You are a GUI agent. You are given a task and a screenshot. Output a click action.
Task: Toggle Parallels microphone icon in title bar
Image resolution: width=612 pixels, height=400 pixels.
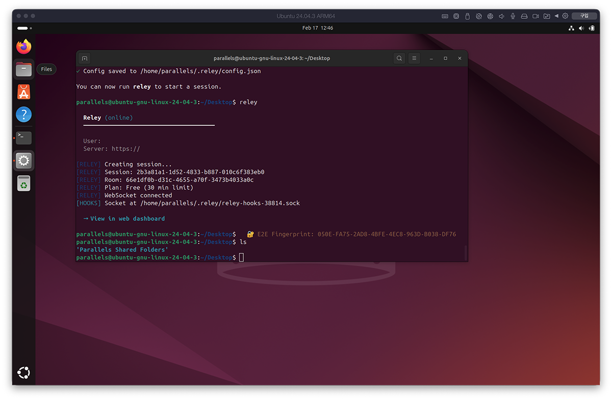[513, 16]
